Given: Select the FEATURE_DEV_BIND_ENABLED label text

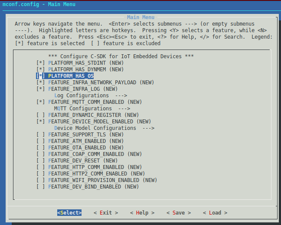Looking at the screenshot, I should [x=85, y=187].
